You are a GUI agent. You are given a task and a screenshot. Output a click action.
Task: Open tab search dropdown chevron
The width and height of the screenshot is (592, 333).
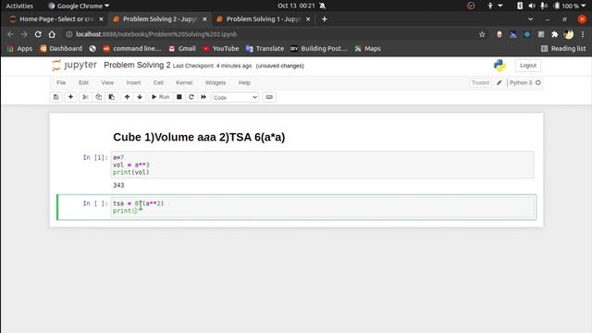[x=530, y=18]
